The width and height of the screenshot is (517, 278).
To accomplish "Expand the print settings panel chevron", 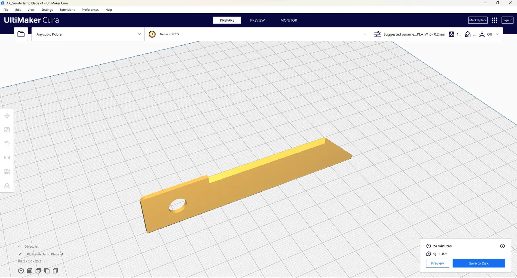I will click(x=498, y=34).
